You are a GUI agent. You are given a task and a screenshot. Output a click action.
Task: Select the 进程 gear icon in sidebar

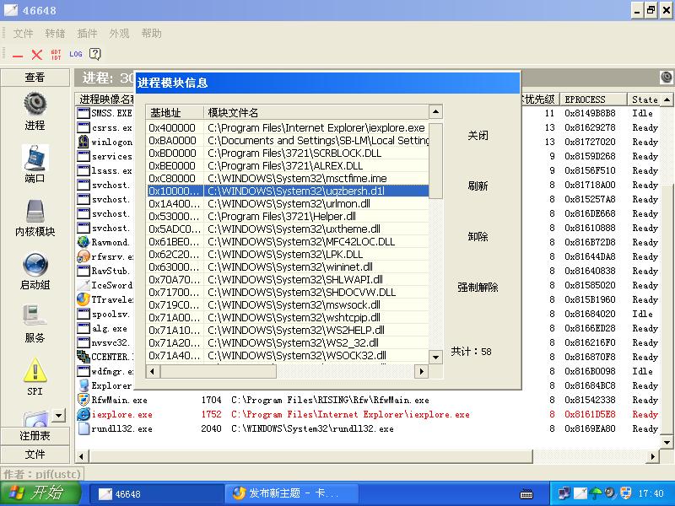(x=35, y=104)
